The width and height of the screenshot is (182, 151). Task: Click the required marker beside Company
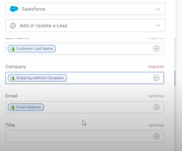(x=156, y=66)
